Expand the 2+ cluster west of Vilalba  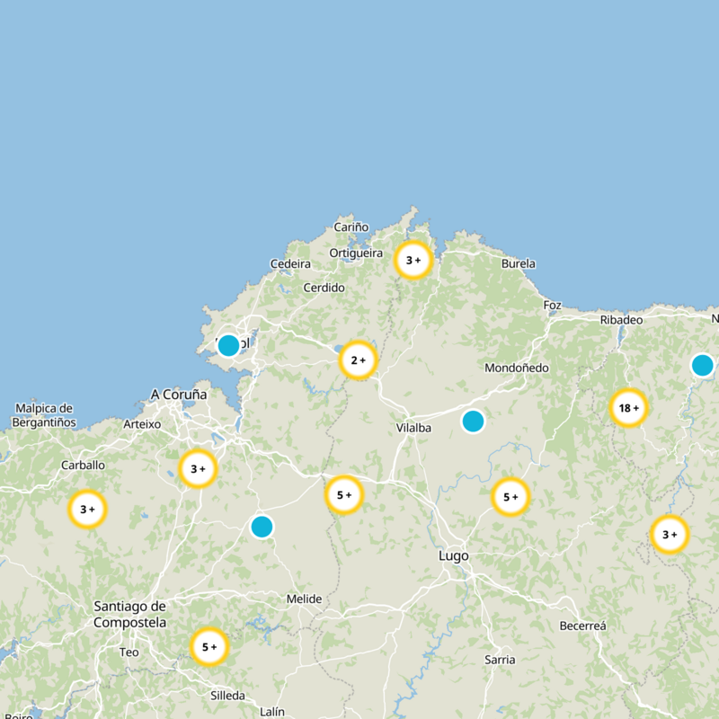click(358, 361)
